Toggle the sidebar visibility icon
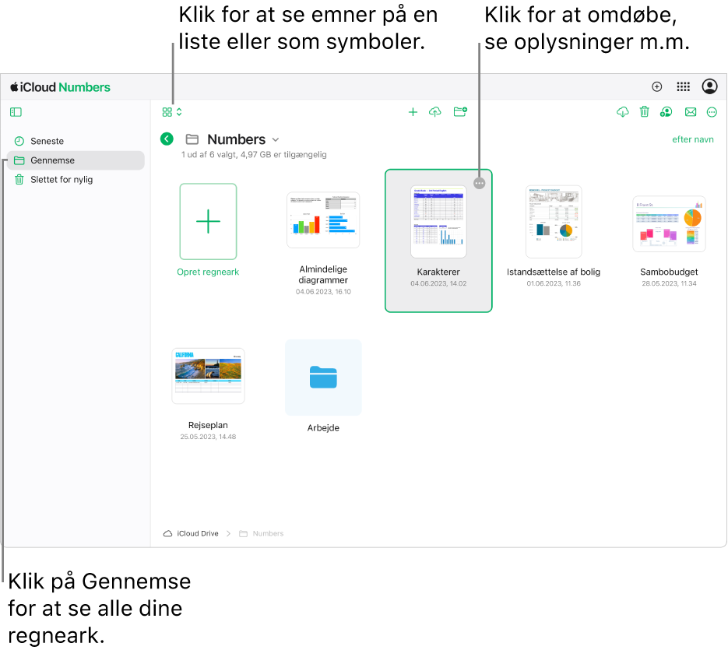 click(x=16, y=112)
